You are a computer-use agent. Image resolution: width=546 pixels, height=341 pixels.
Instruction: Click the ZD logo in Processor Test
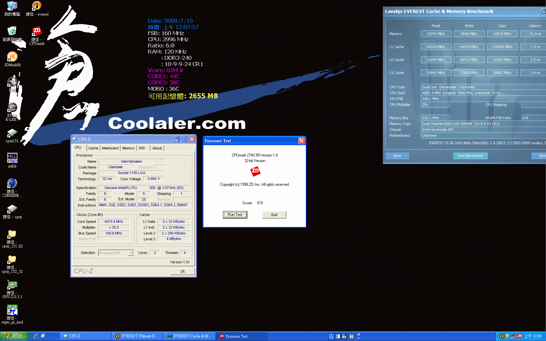coord(255,171)
